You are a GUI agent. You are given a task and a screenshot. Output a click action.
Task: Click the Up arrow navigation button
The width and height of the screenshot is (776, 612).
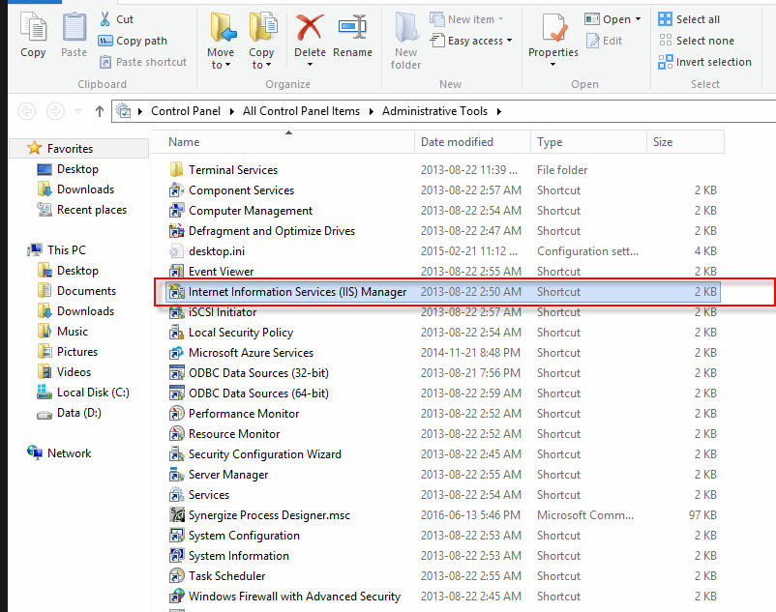coord(100,111)
